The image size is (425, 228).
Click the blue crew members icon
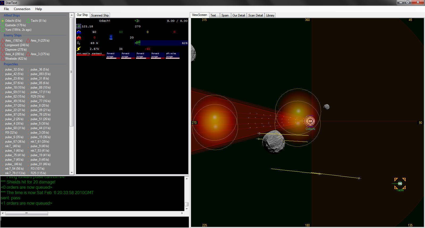pyautogui.click(x=79, y=32)
